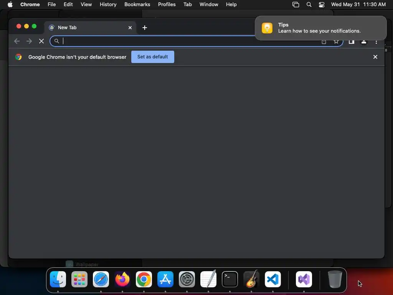Open the Window menu
The image size is (393, 295).
click(209, 5)
